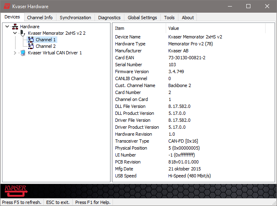Click the Channel on Card row label
277x206 pixels.
(131, 99)
